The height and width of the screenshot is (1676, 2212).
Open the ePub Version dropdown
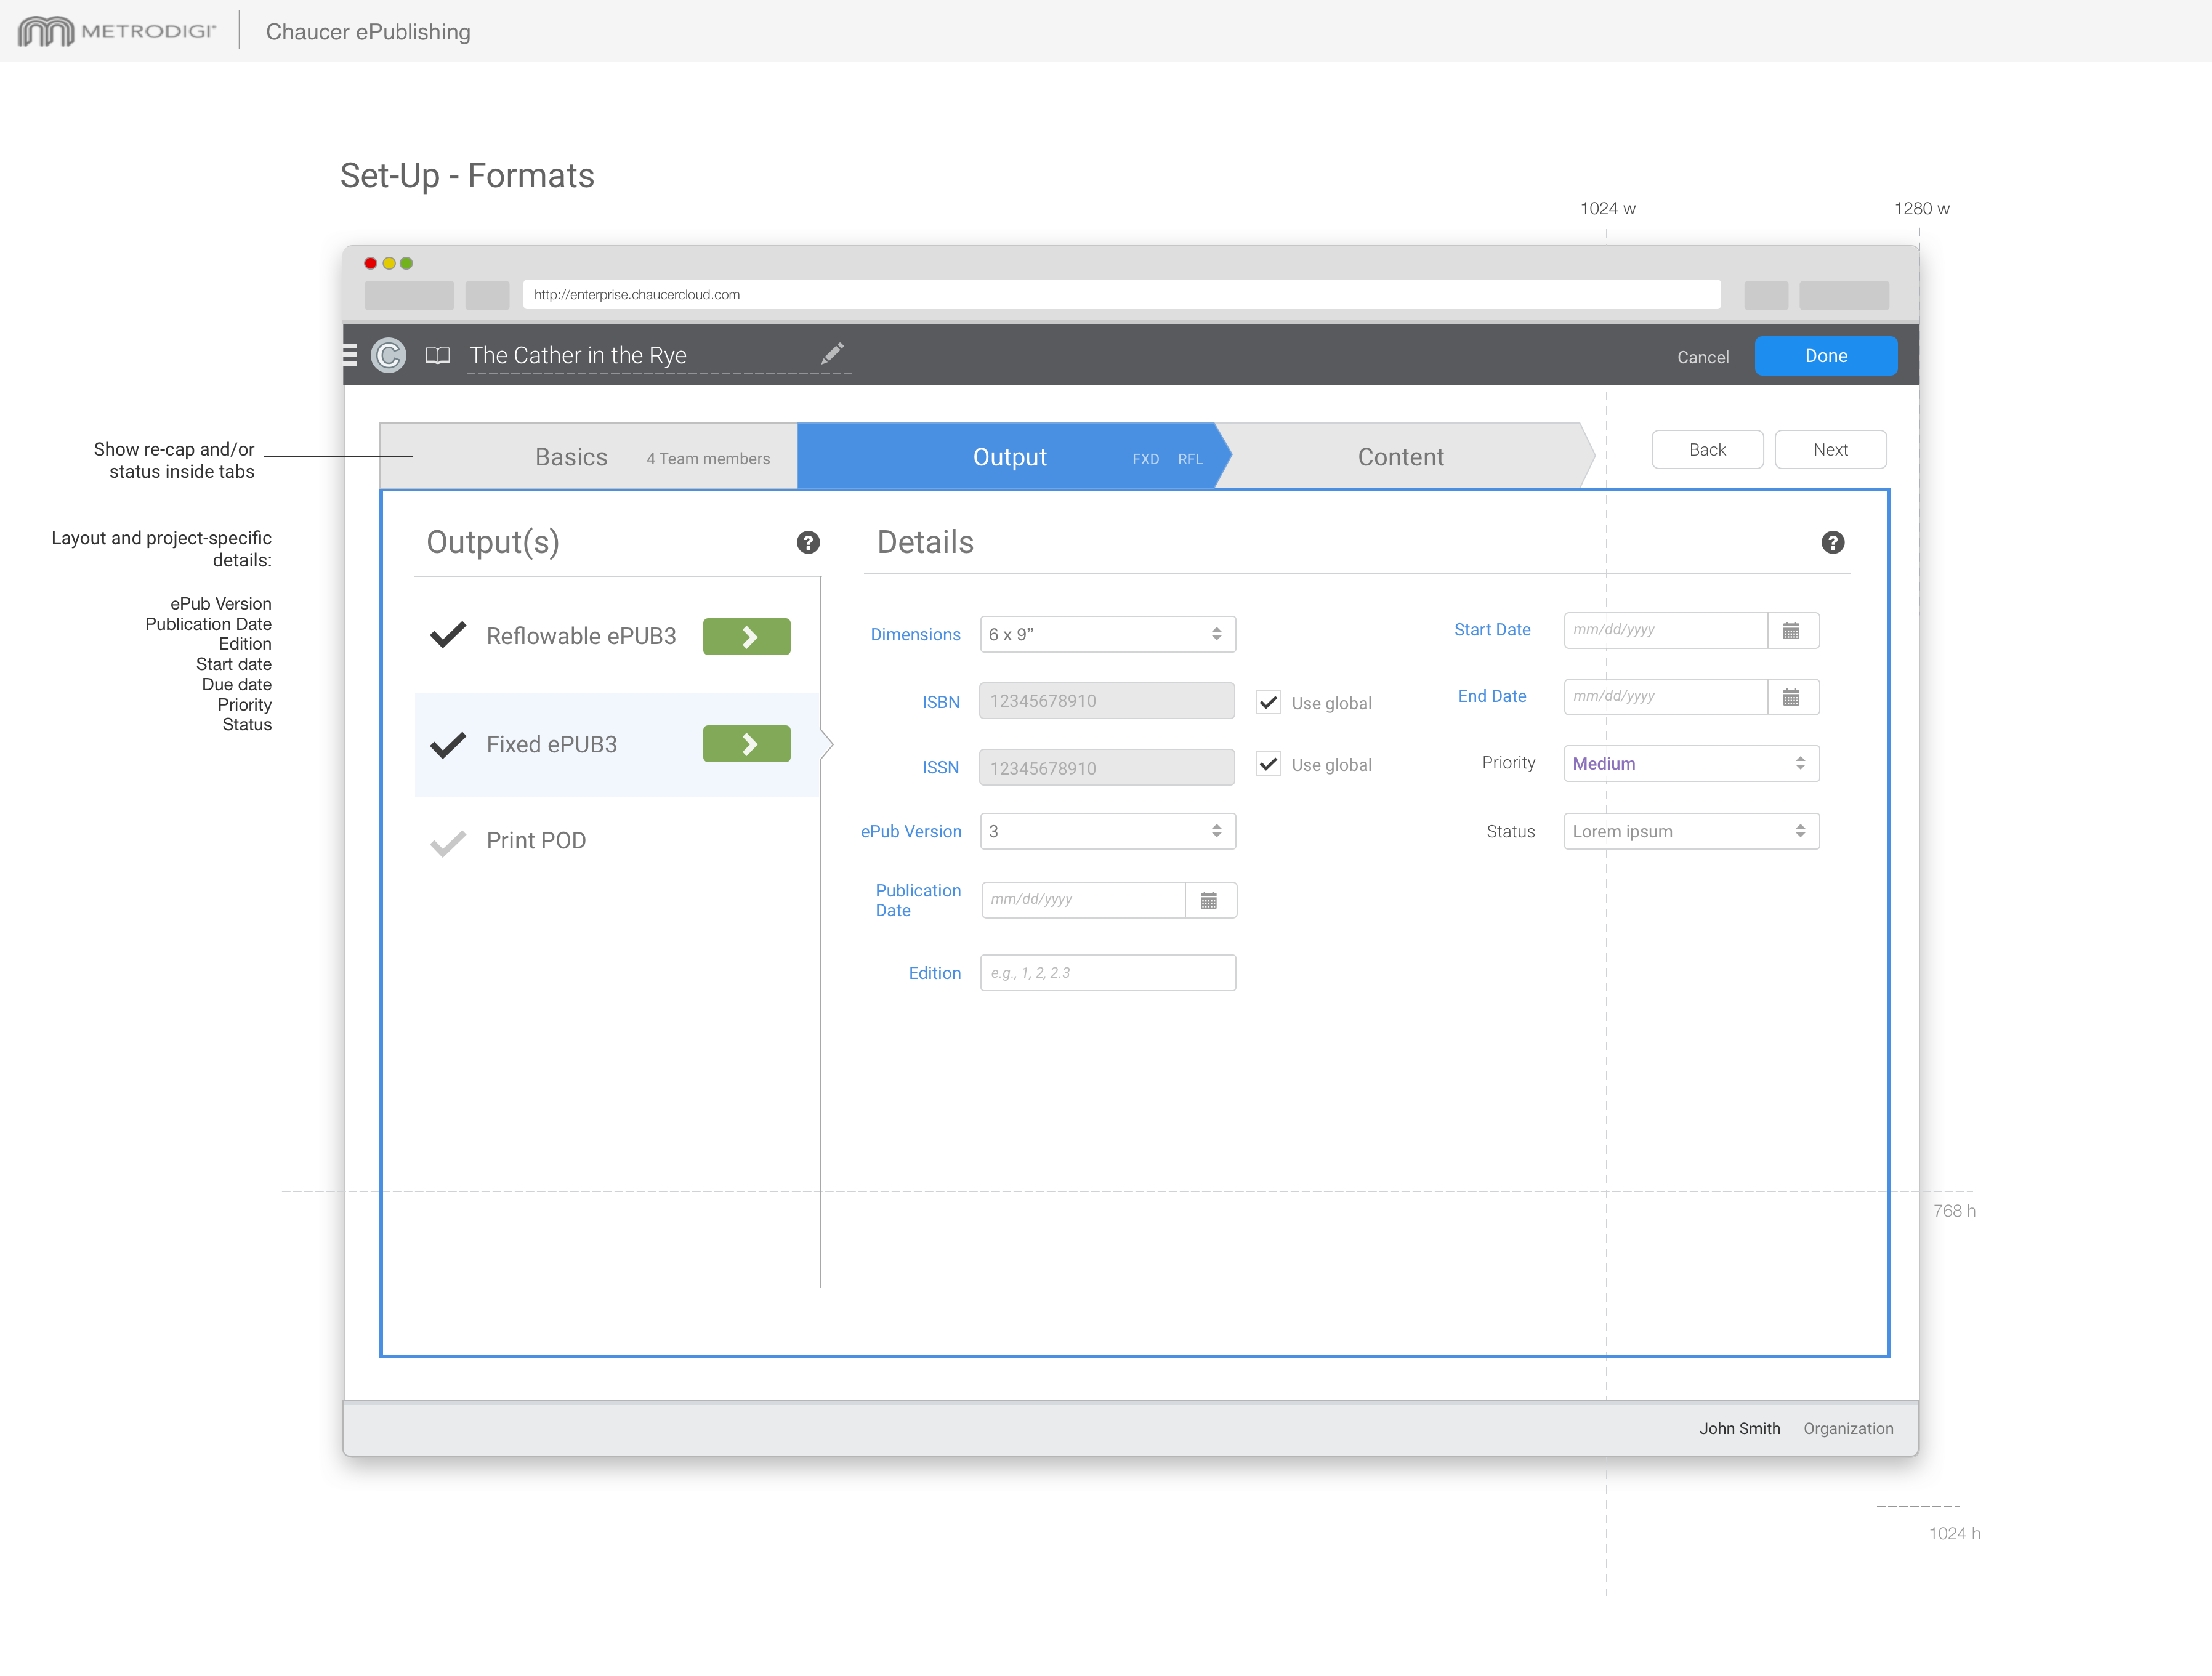[x=1107, y=831]
